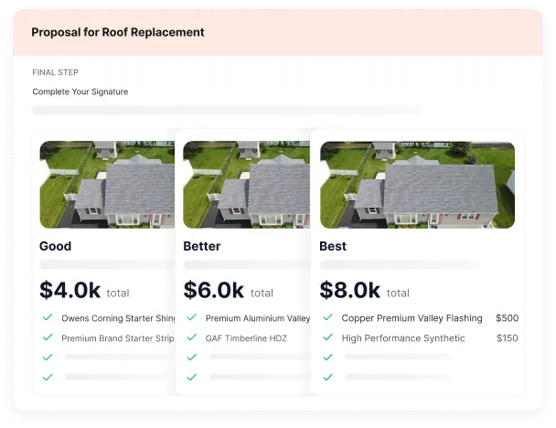Click checkmark beside Copper Premium Valley Flashing
The width and height of the screenshot is (556, 428).
pos(327,318)
